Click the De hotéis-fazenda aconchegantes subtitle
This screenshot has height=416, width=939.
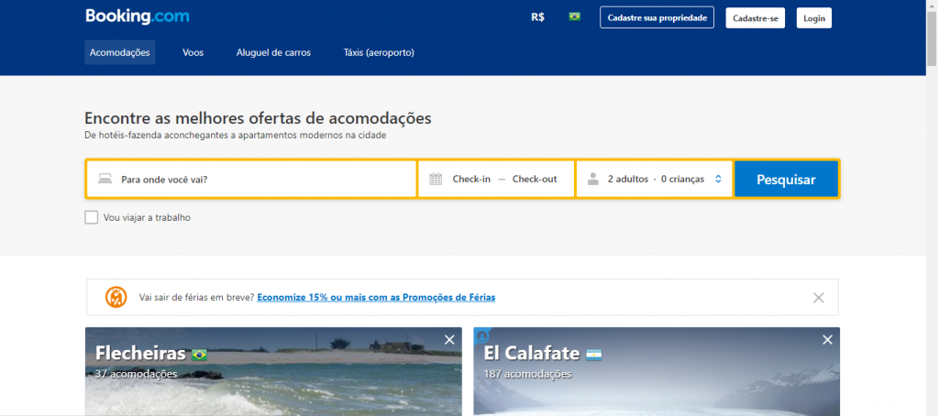236,136
